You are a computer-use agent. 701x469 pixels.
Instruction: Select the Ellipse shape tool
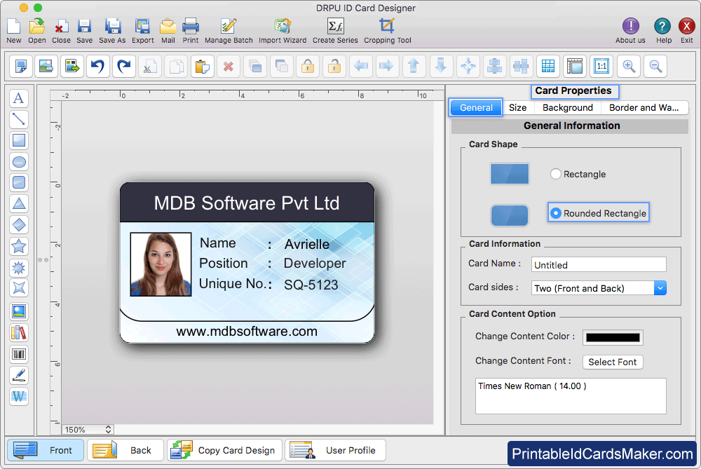coord(19,161)
